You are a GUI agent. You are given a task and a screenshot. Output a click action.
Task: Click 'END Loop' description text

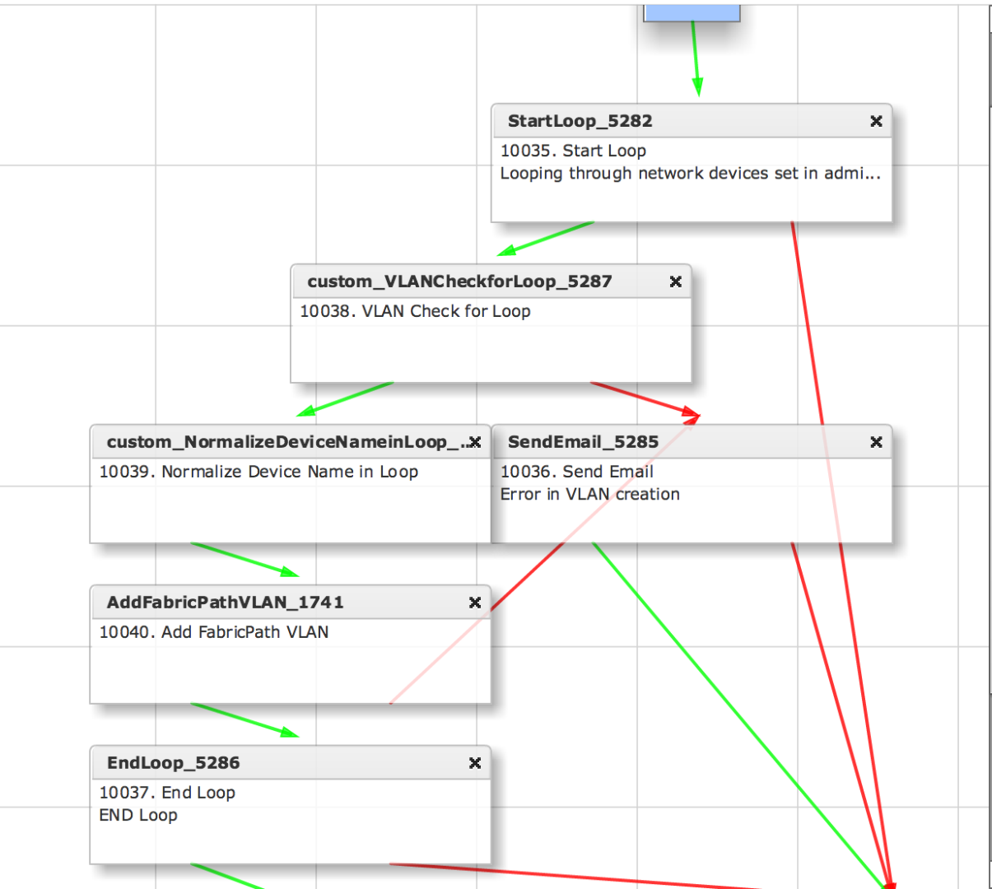[x=137, y=815]
